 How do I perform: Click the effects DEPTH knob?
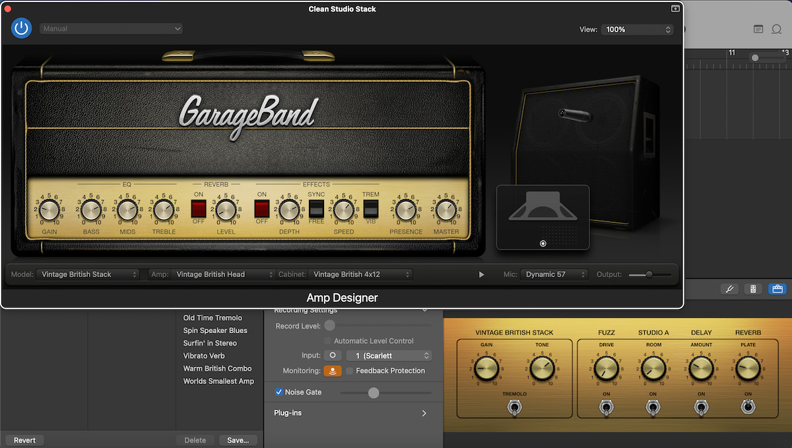point(289,210)
